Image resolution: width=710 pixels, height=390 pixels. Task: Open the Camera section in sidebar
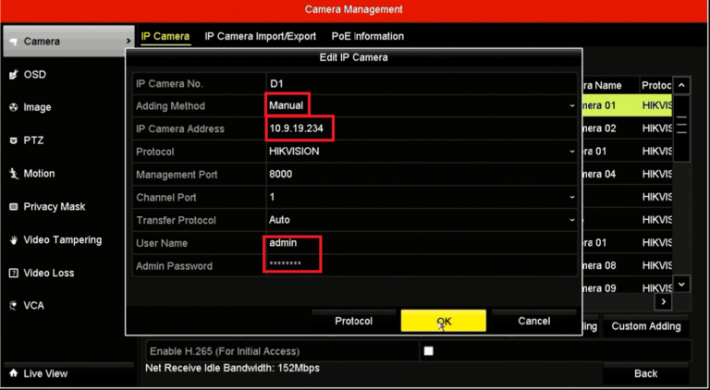click(x=65, y=42)
